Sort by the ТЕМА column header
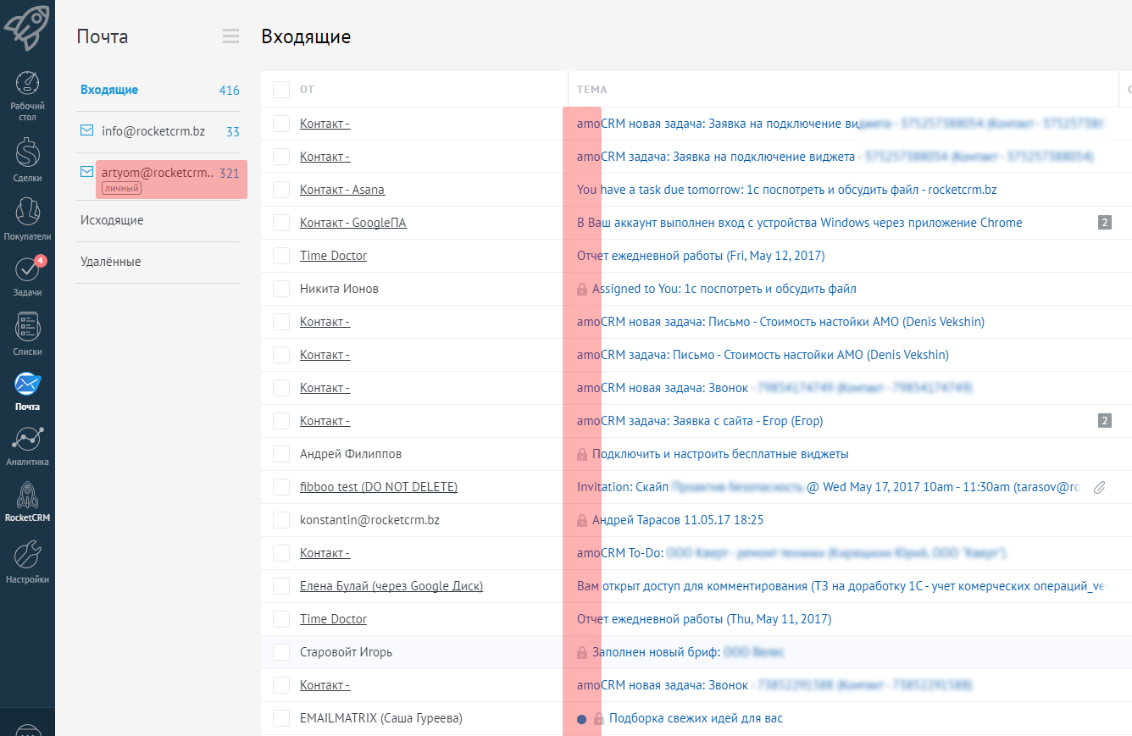This screenshot has height=736, width=1132. (x=591, y=89)
